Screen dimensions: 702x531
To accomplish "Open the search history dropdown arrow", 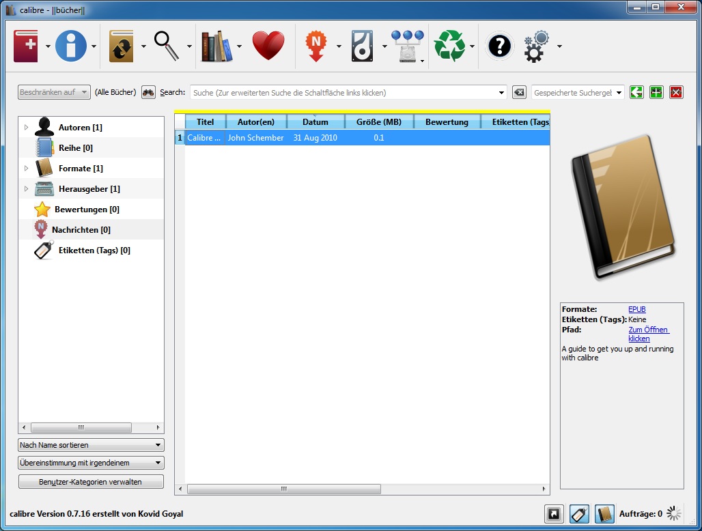I will coord(501,93).
